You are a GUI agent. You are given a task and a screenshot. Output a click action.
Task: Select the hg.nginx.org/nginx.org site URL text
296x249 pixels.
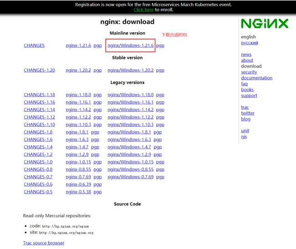click(66, 233)
